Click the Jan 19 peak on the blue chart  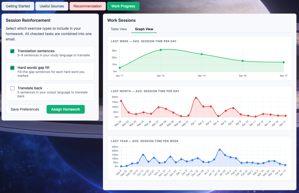click(220, 150)
